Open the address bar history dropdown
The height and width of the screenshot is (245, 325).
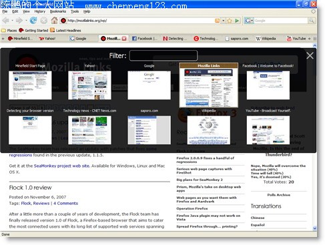click(223, 21)
